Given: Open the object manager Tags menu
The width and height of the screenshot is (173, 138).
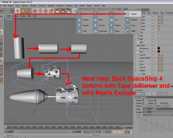Looking at the screenshot, I should coord(162,13).
